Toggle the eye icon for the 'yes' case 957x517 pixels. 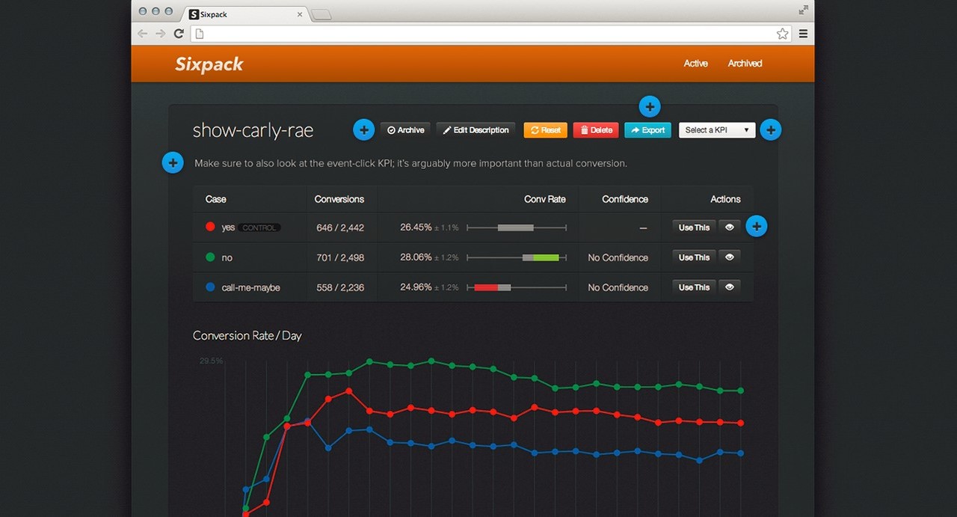(729, 227)
